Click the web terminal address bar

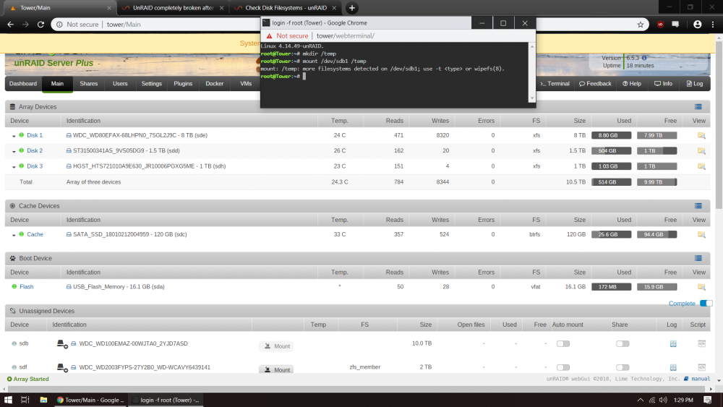pyautogui.click(x=398, y=35)
